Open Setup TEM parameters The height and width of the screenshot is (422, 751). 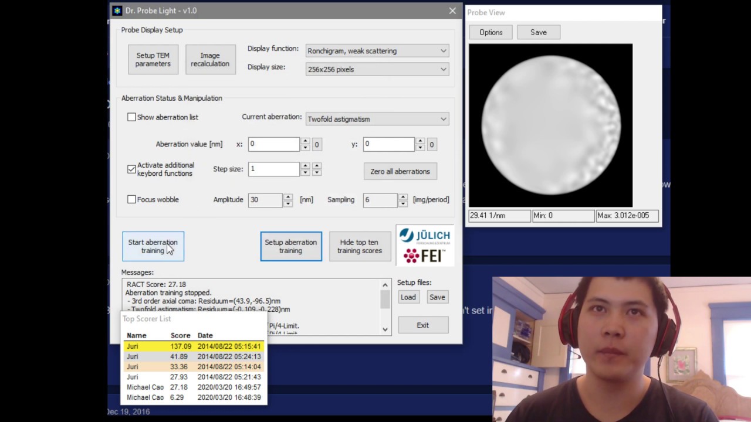pos(153,60)
